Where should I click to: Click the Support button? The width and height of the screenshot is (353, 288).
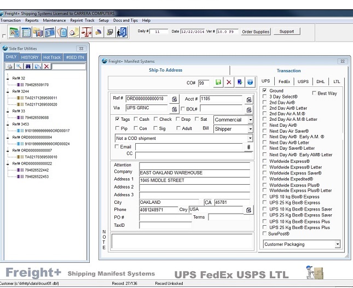click(x=287, y=32)
